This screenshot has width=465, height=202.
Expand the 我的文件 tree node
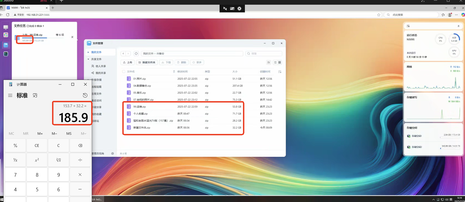(88, 52)
